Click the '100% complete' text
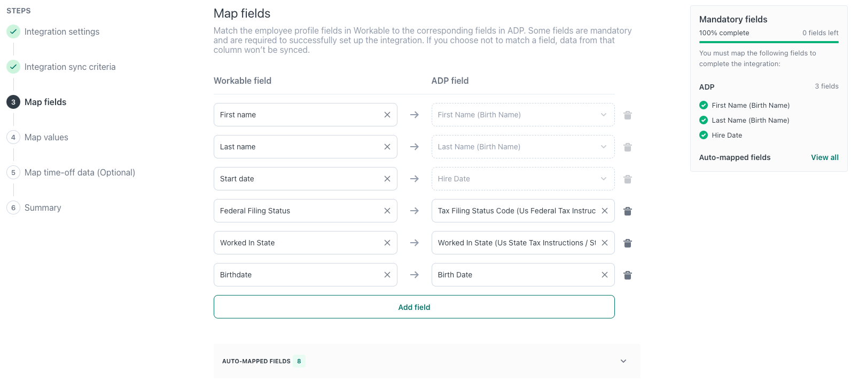 724,33
